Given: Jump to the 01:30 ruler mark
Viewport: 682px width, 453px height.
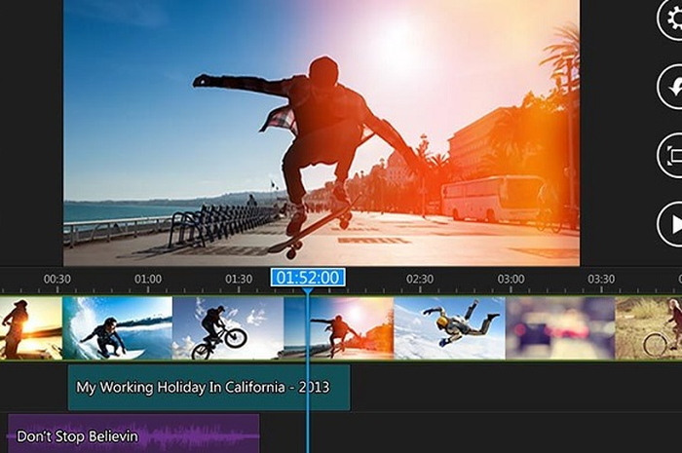Looking at the screenshot, I should click(x=239, y=279).
